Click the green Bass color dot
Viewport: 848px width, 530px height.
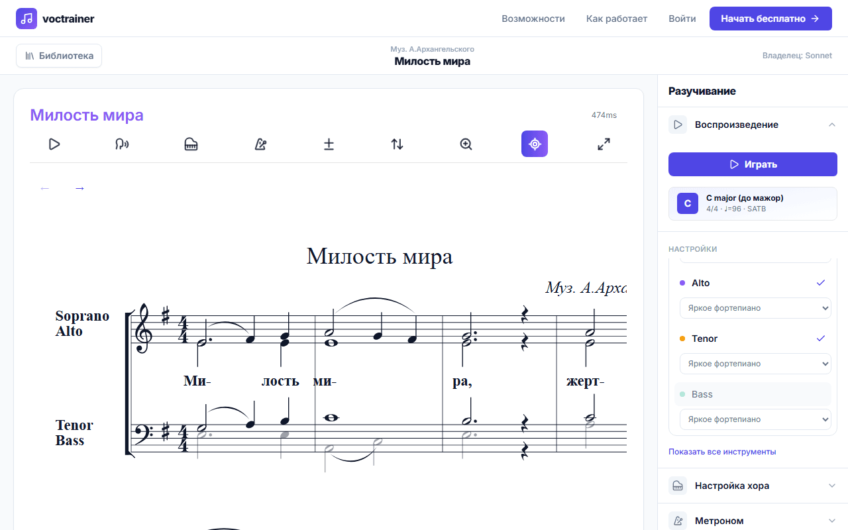(682, 394)
